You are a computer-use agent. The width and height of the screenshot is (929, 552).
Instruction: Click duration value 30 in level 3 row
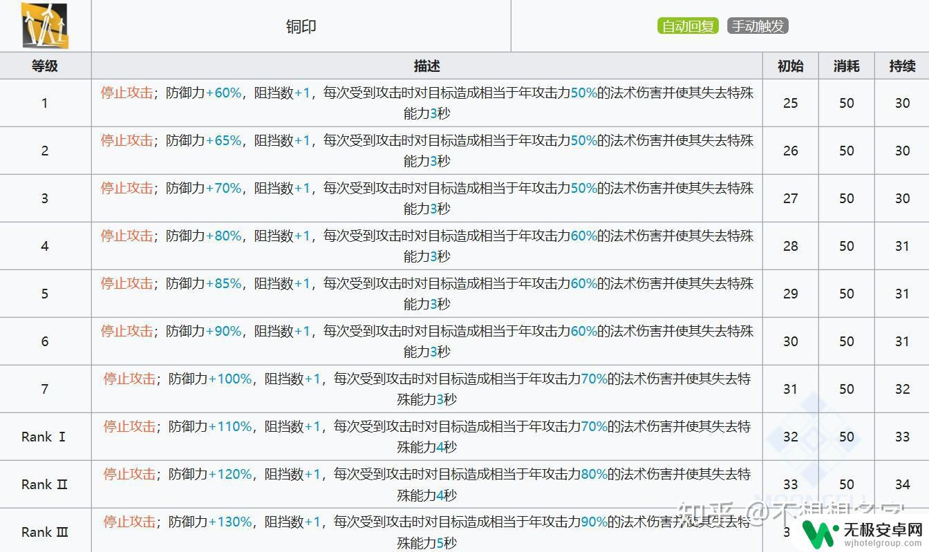point(902,198)
